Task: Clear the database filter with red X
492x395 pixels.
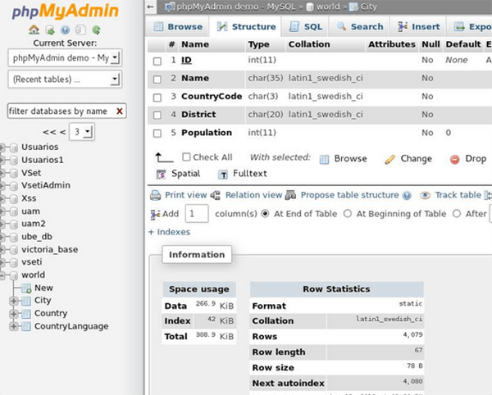Action: coord(120,111)
